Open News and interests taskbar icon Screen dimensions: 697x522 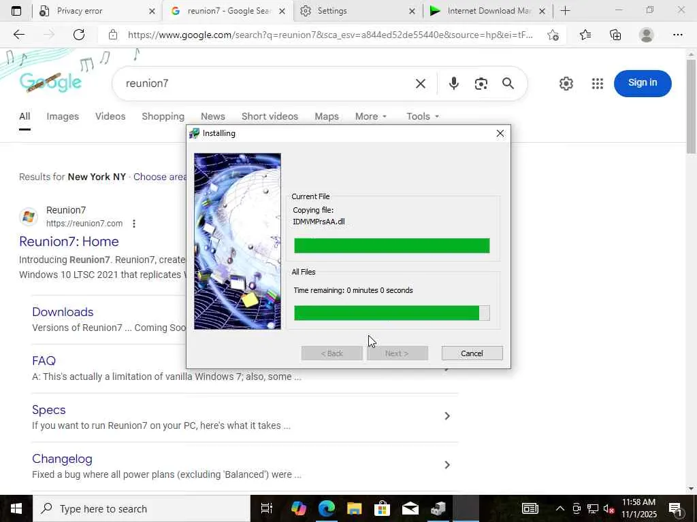530,508
